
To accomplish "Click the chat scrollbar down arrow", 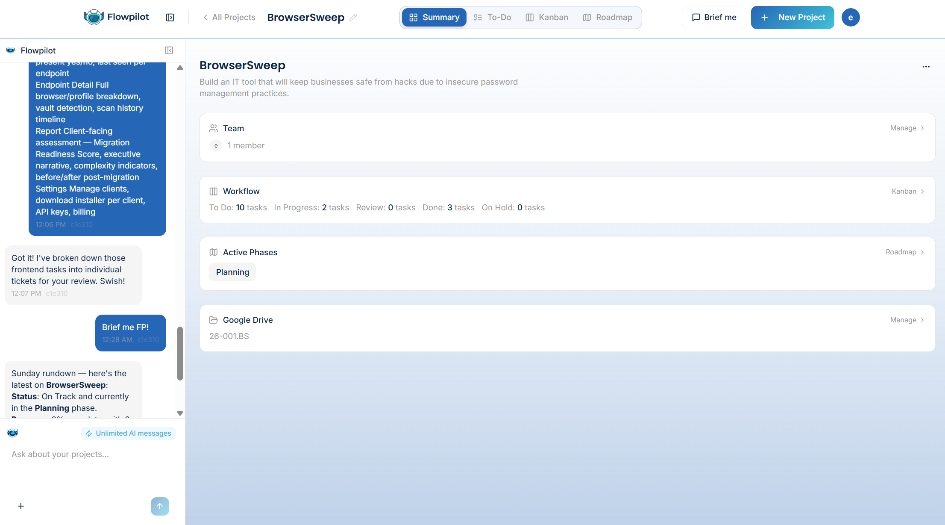I will [x=180, y=413].
